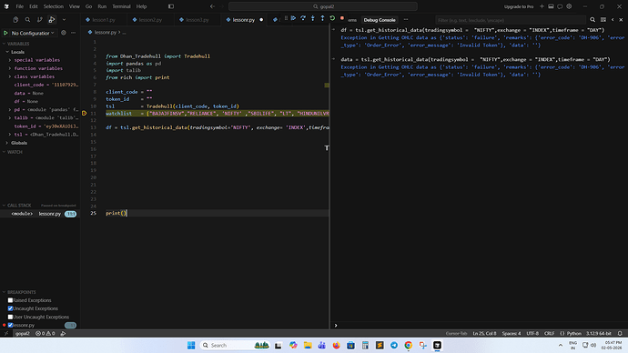Open the activity bar overflow chevron

point(64,20)
